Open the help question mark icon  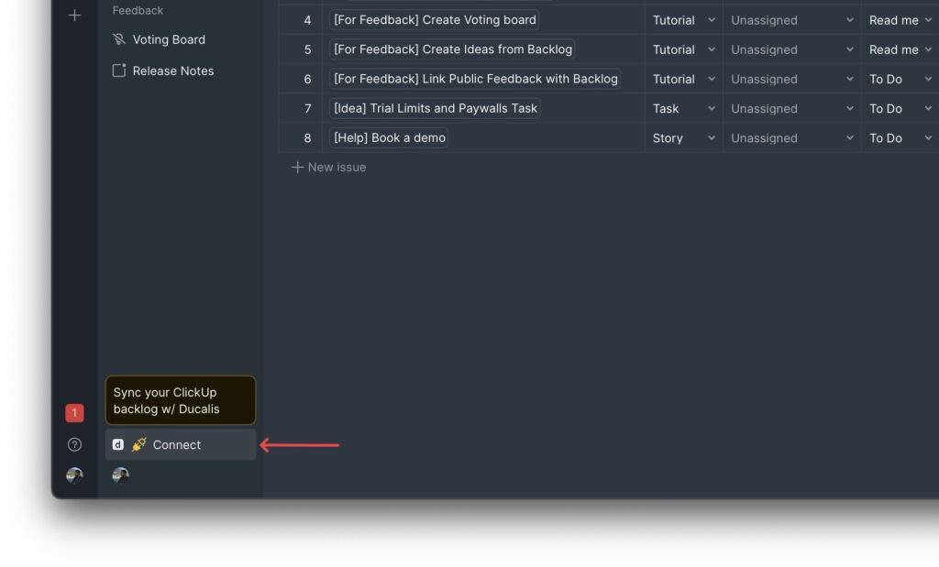click(74, 444)
